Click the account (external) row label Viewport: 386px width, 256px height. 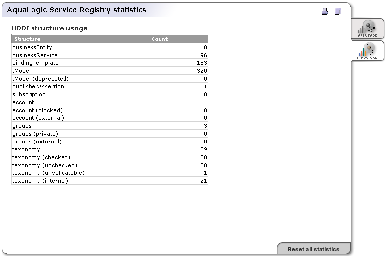(38, 118)
